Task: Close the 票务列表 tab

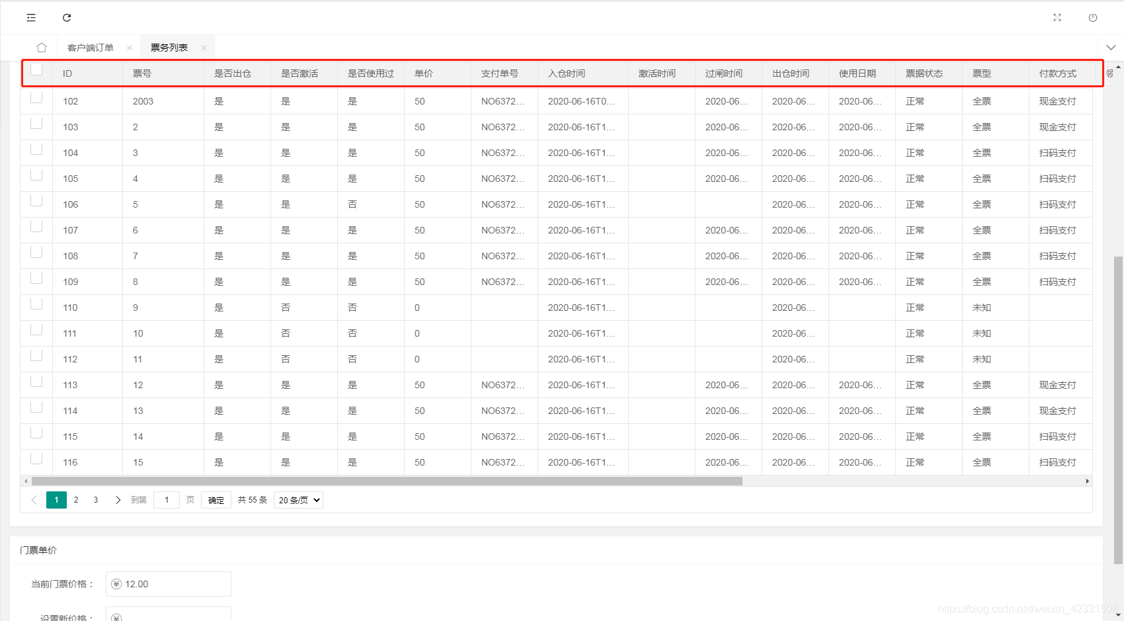Action: [204, 48]
